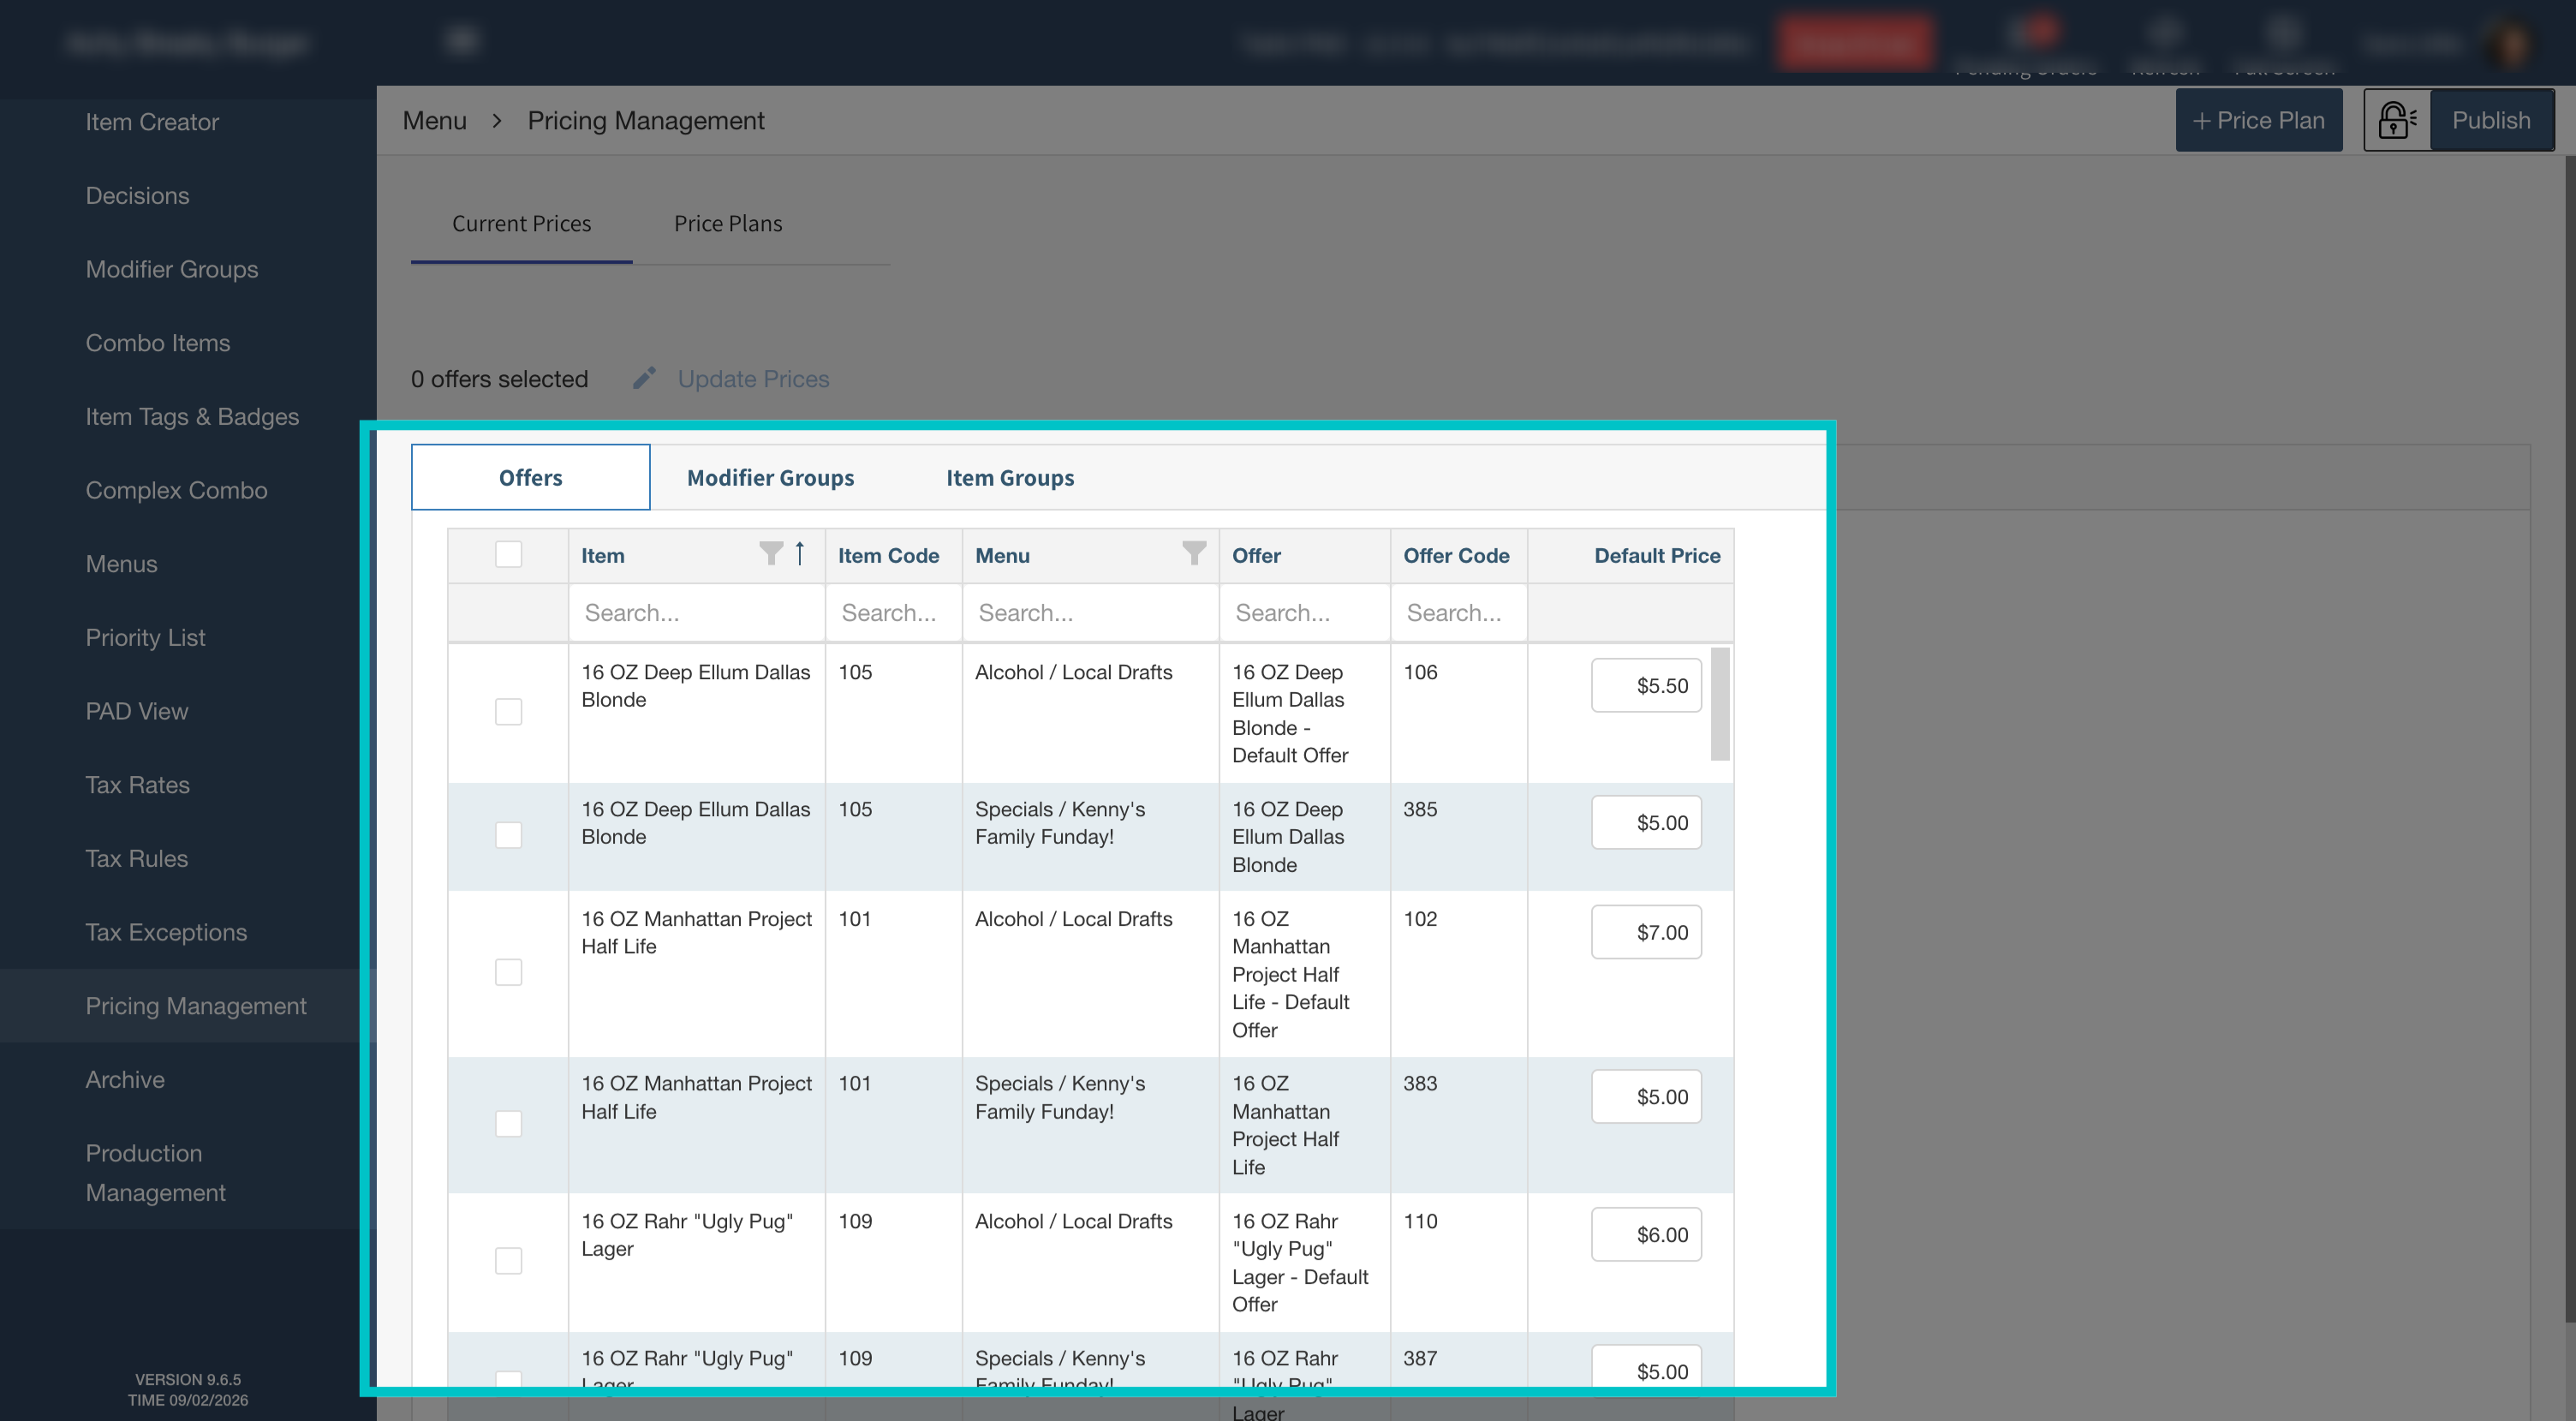The height and width of the screenshot is (1421, 2576).
Task: Focus the Item search field
Action: click(x=696, y=612)
